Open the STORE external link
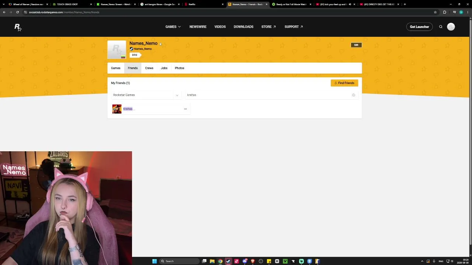The height and width of the screenshot is (265, 472). point(268,27)
